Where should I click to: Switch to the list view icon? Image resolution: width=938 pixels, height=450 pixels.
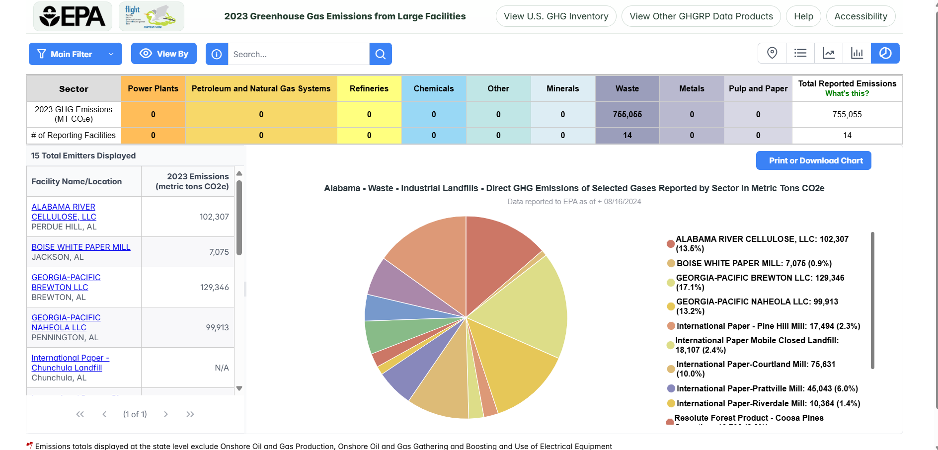point(800,53)
